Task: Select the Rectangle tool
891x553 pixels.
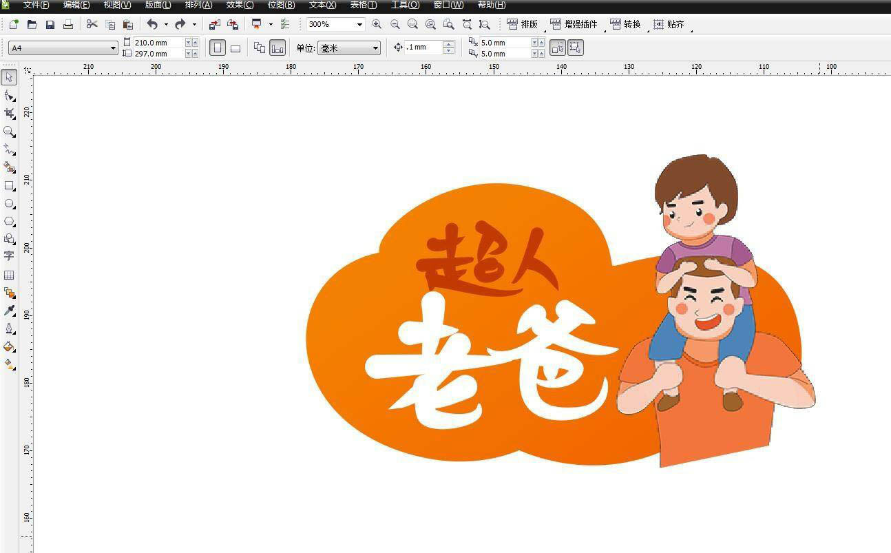Action: point(9,186)
